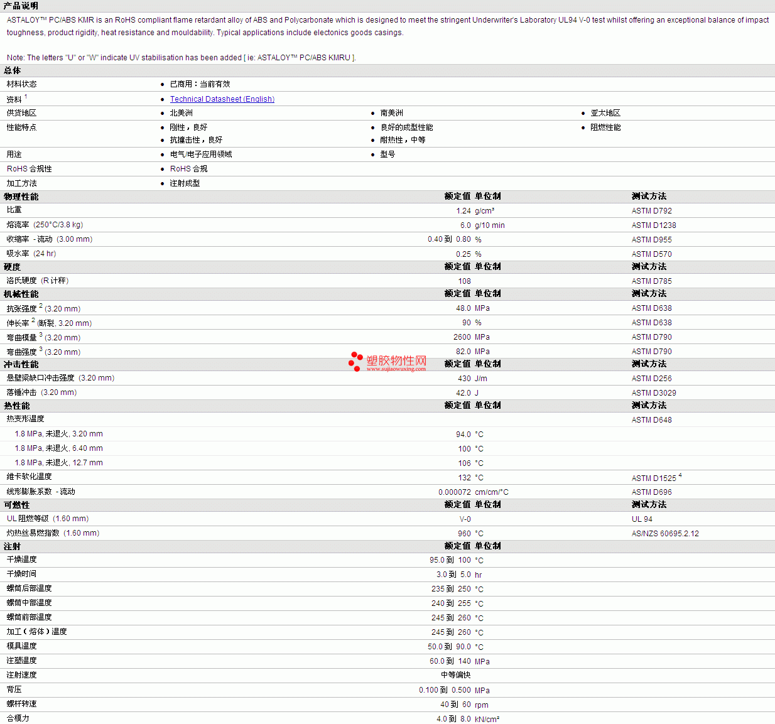
Task: Click the 南美洲 supply region
Action: pos(392,113)
